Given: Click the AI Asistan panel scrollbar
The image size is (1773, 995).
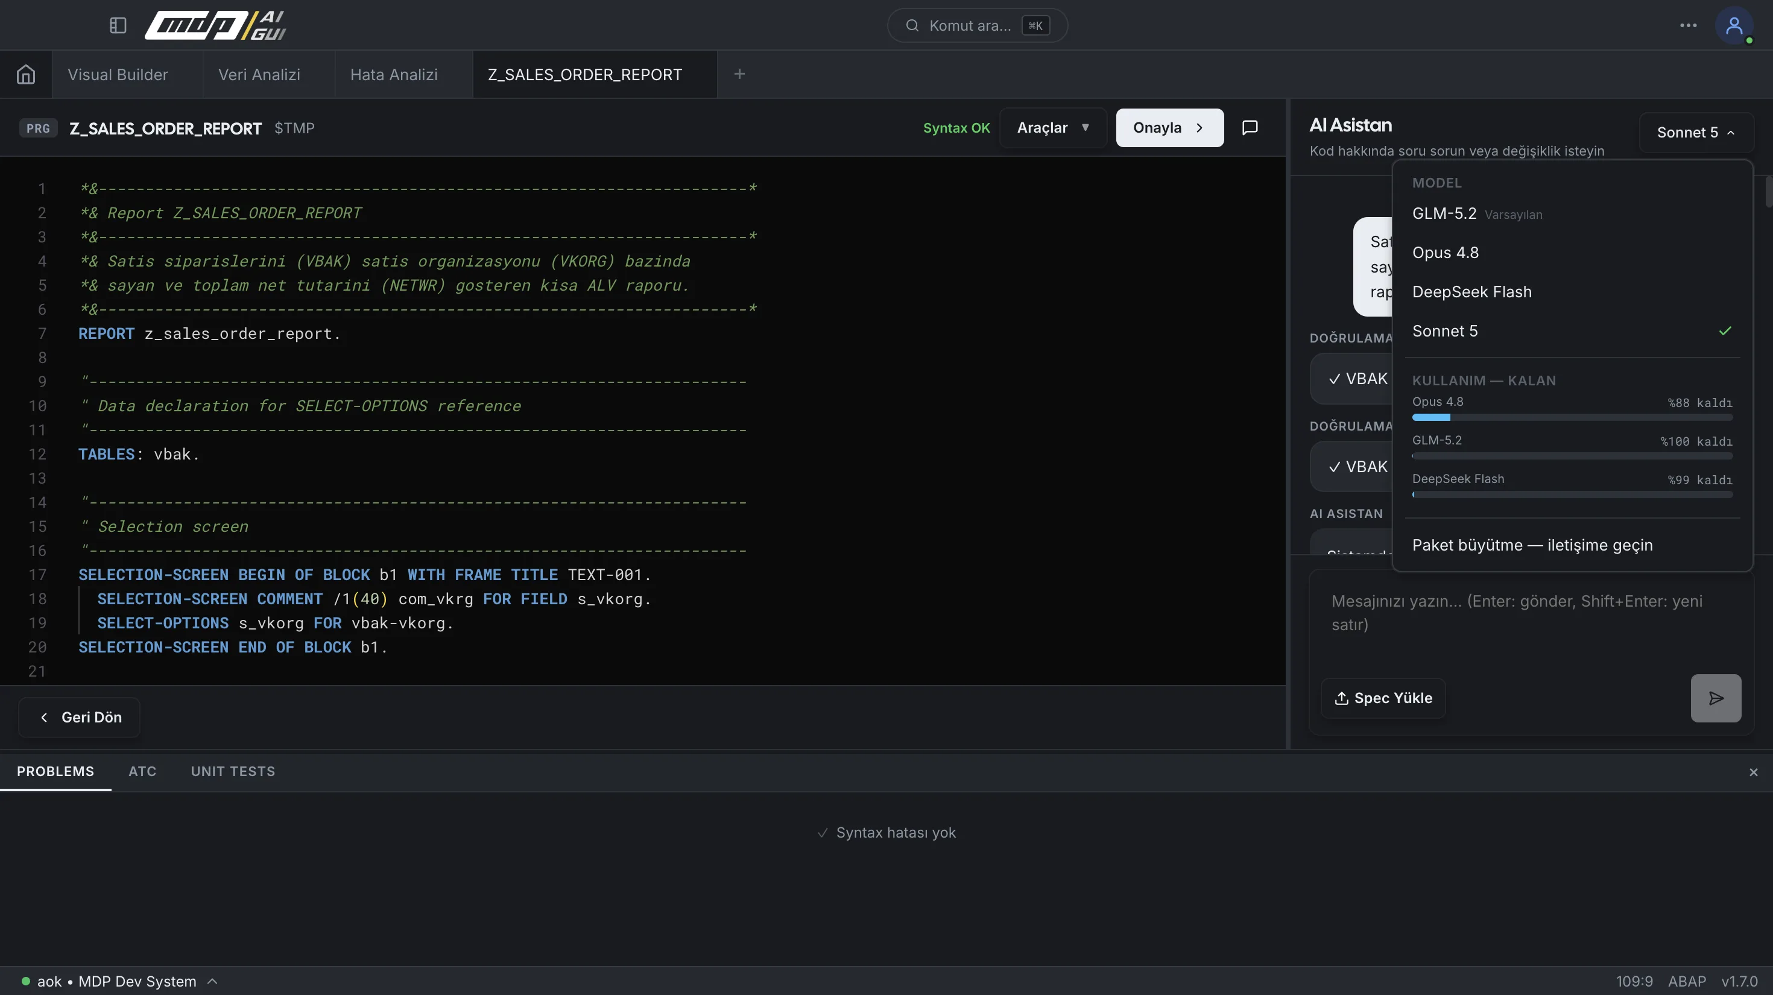Looking at the screenshot, I should pos(1768,191).
